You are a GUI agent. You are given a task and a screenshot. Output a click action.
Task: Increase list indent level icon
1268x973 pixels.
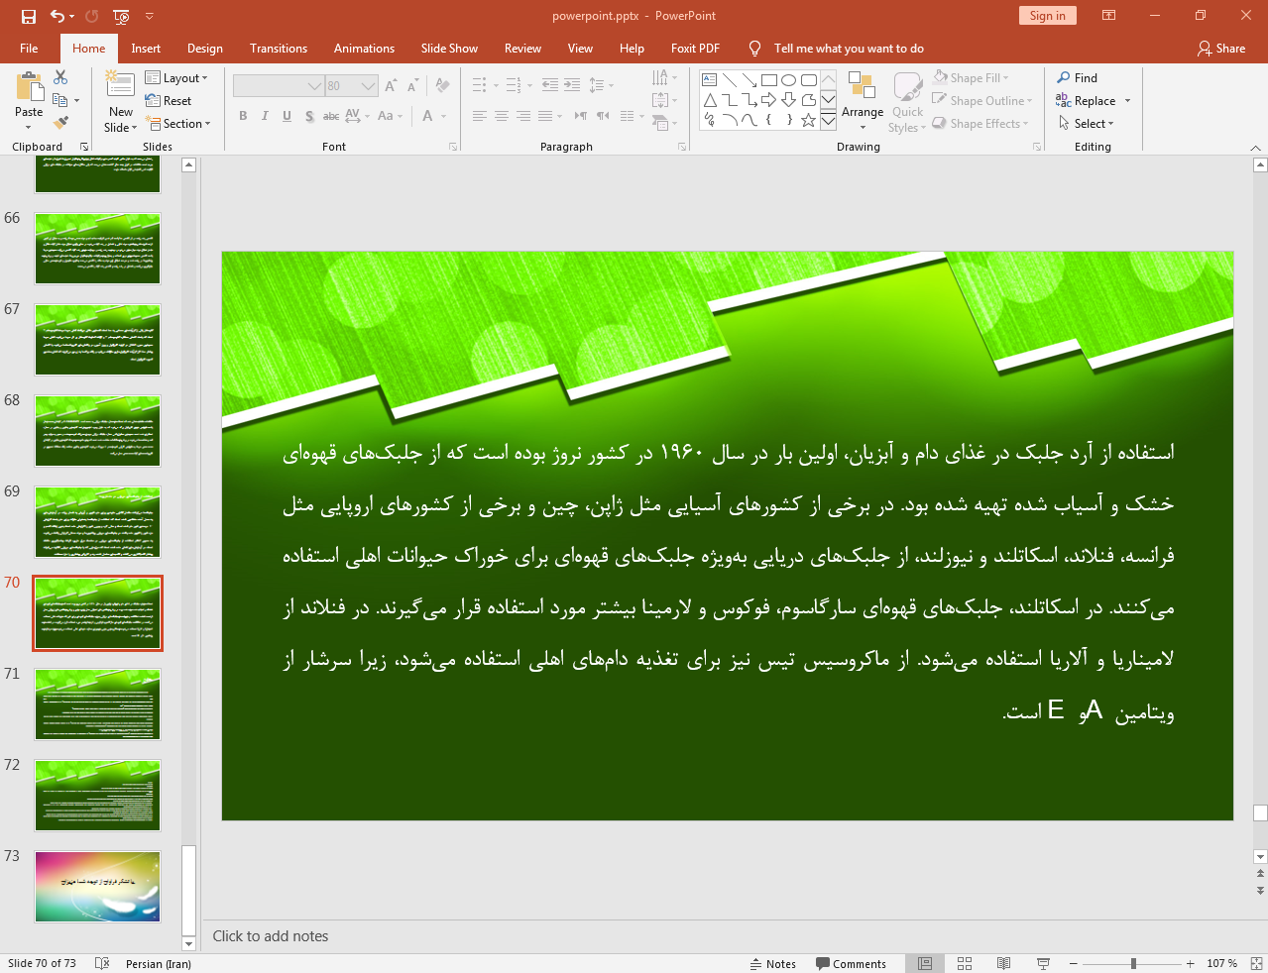(x=572, y=85)
